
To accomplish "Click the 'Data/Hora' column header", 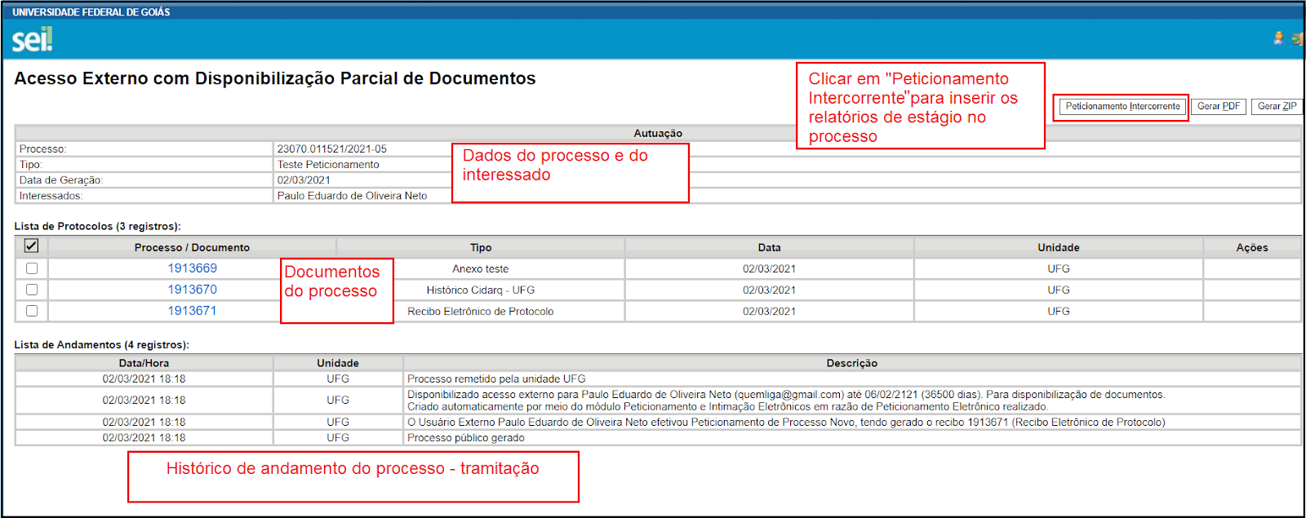I will tap(144, 364).
